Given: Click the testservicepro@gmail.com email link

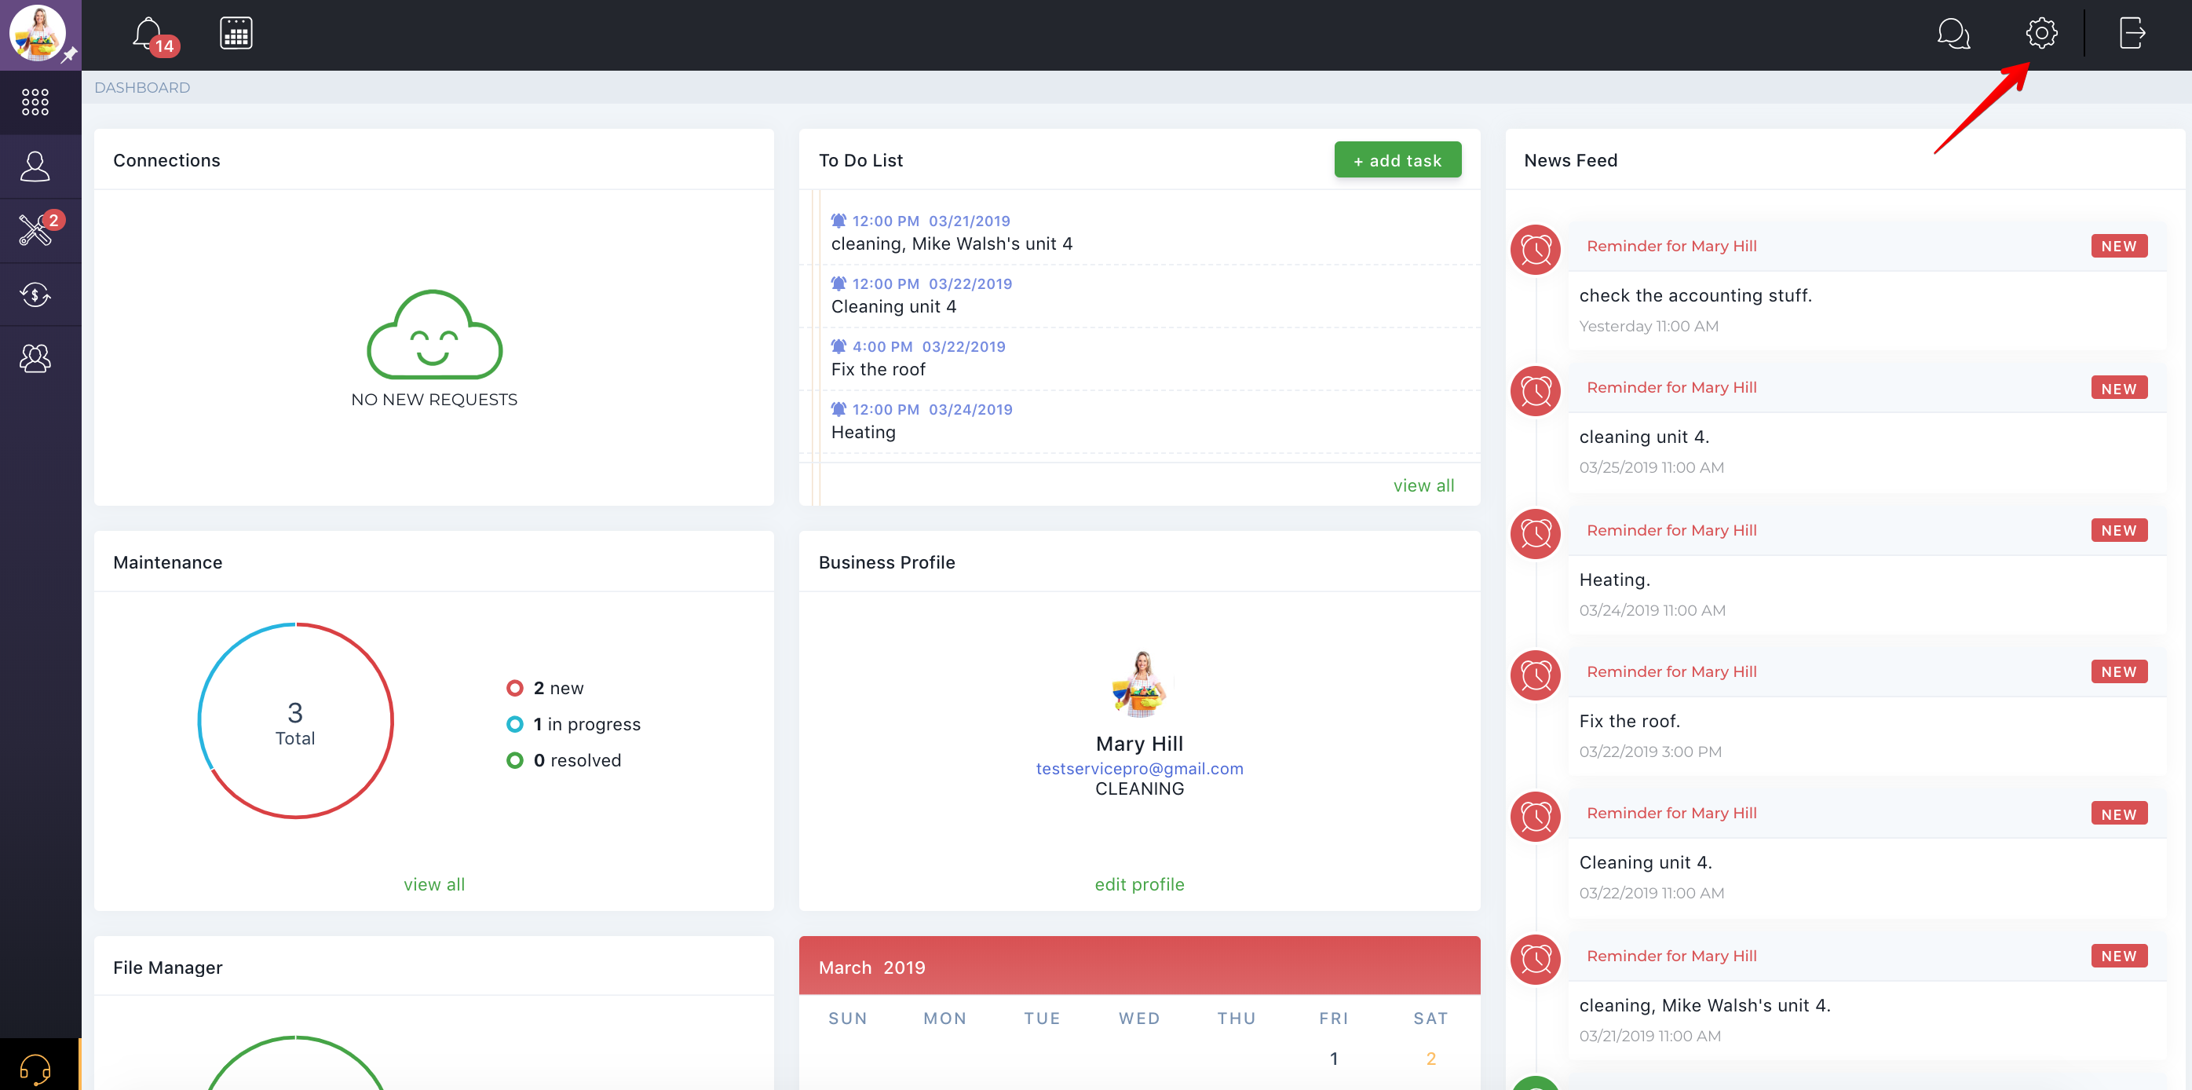Looking at the screenshot, I should (x=1138, y=768).
